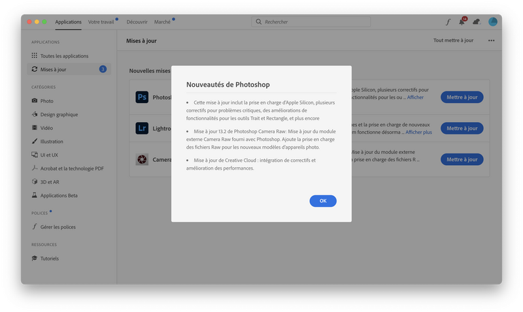Click the Afficher link in Photoshop row

415,97
